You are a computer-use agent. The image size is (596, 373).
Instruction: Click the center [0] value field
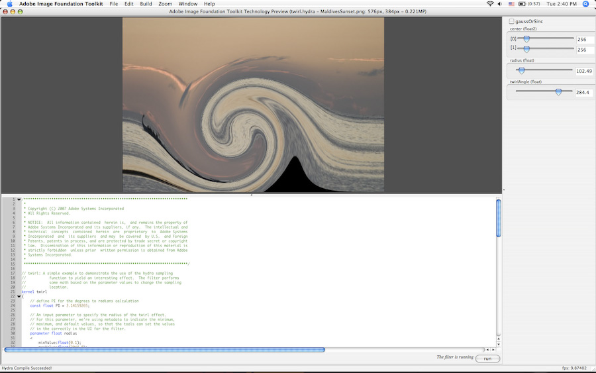[584, 40]
